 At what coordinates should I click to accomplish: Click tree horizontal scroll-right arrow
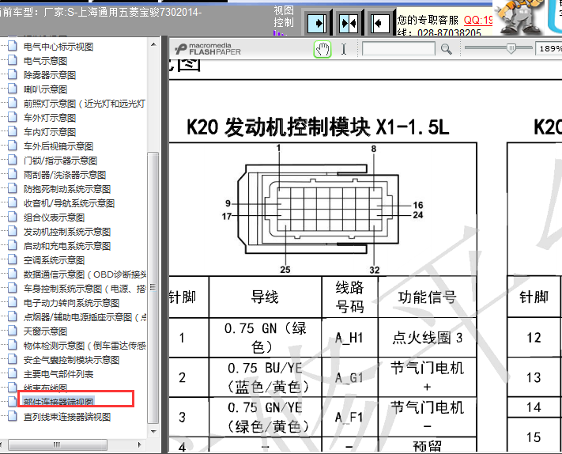tap(140, 445)
